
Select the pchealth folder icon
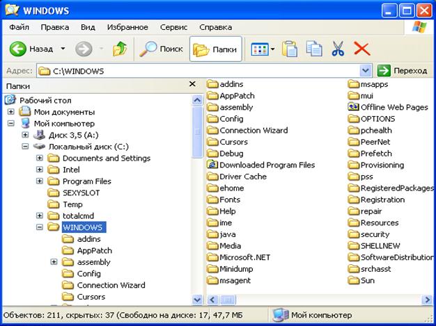point(353,130)
